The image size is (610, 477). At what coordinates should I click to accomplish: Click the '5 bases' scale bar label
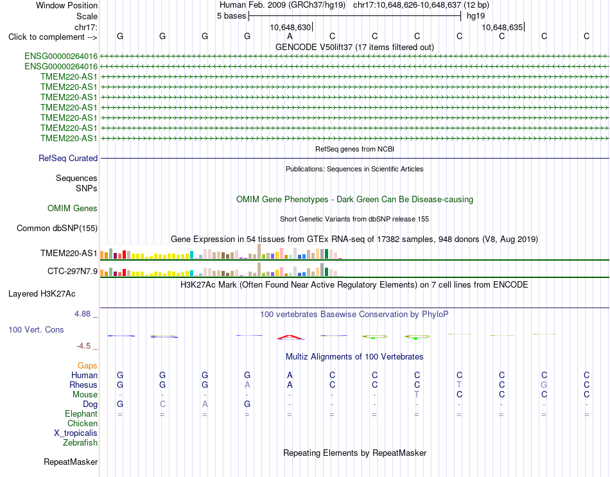click(x=231, y=16)
